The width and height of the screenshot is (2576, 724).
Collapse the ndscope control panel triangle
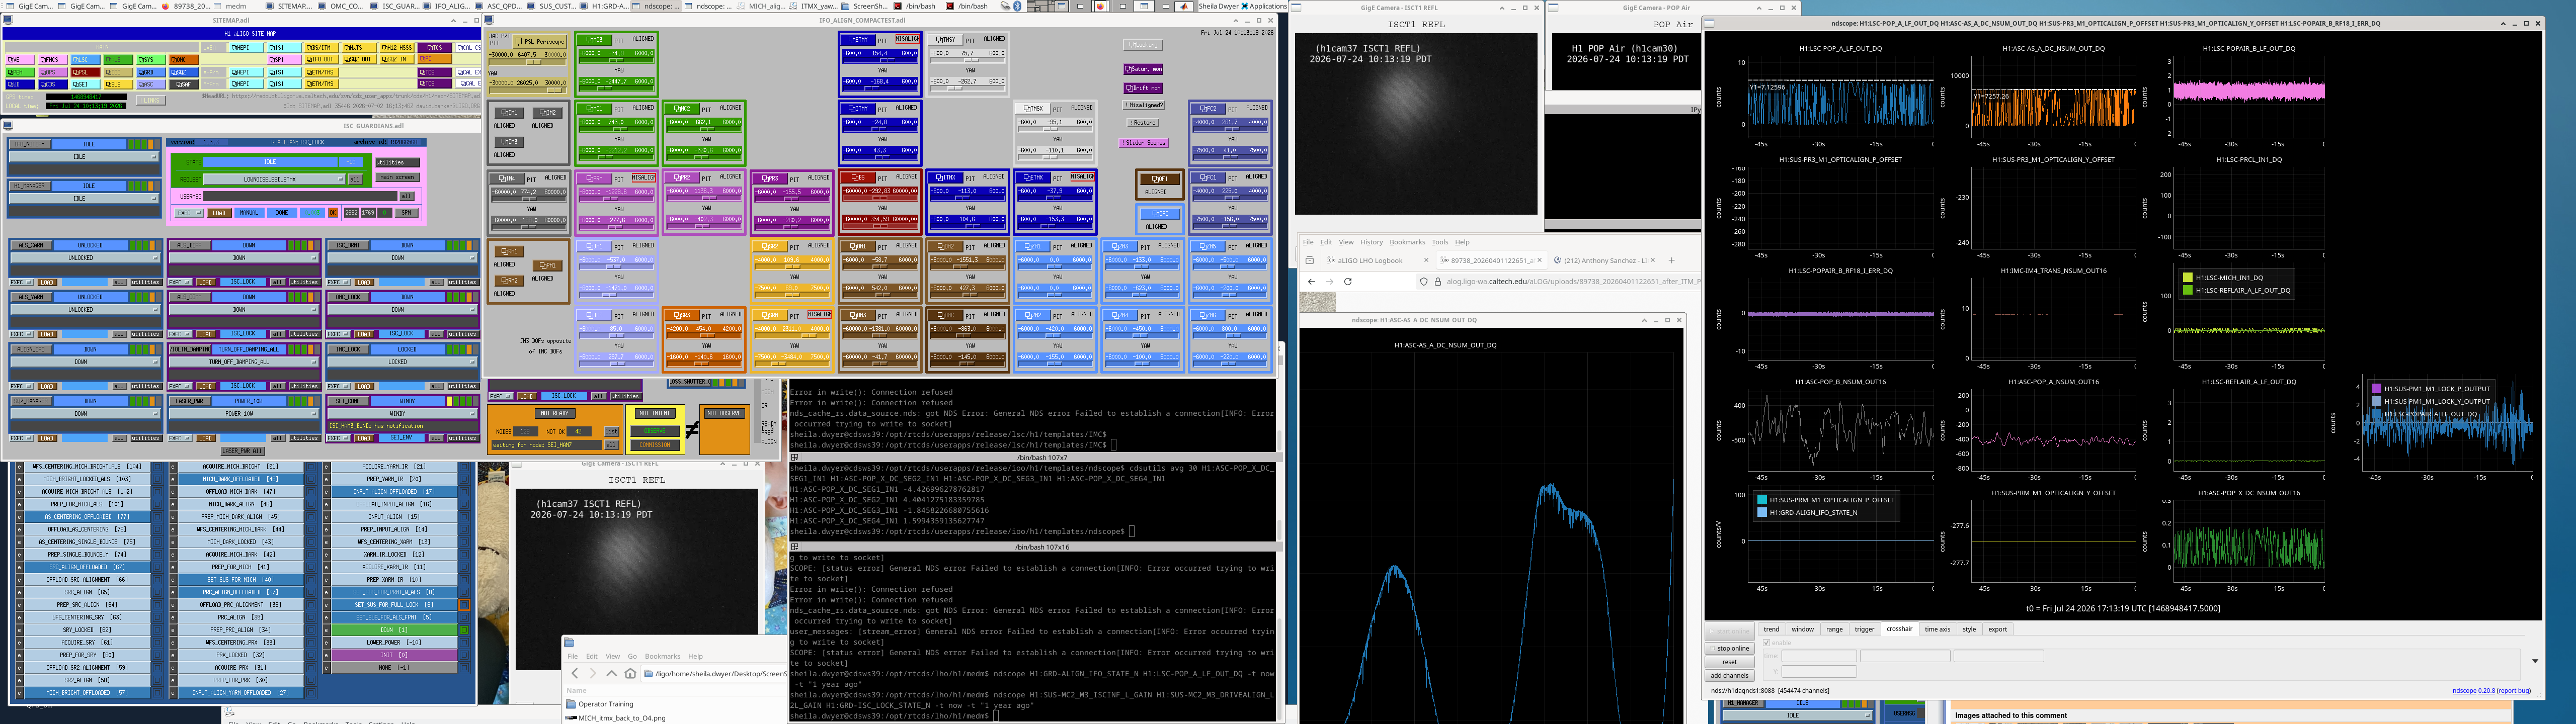pos(2534,661)
